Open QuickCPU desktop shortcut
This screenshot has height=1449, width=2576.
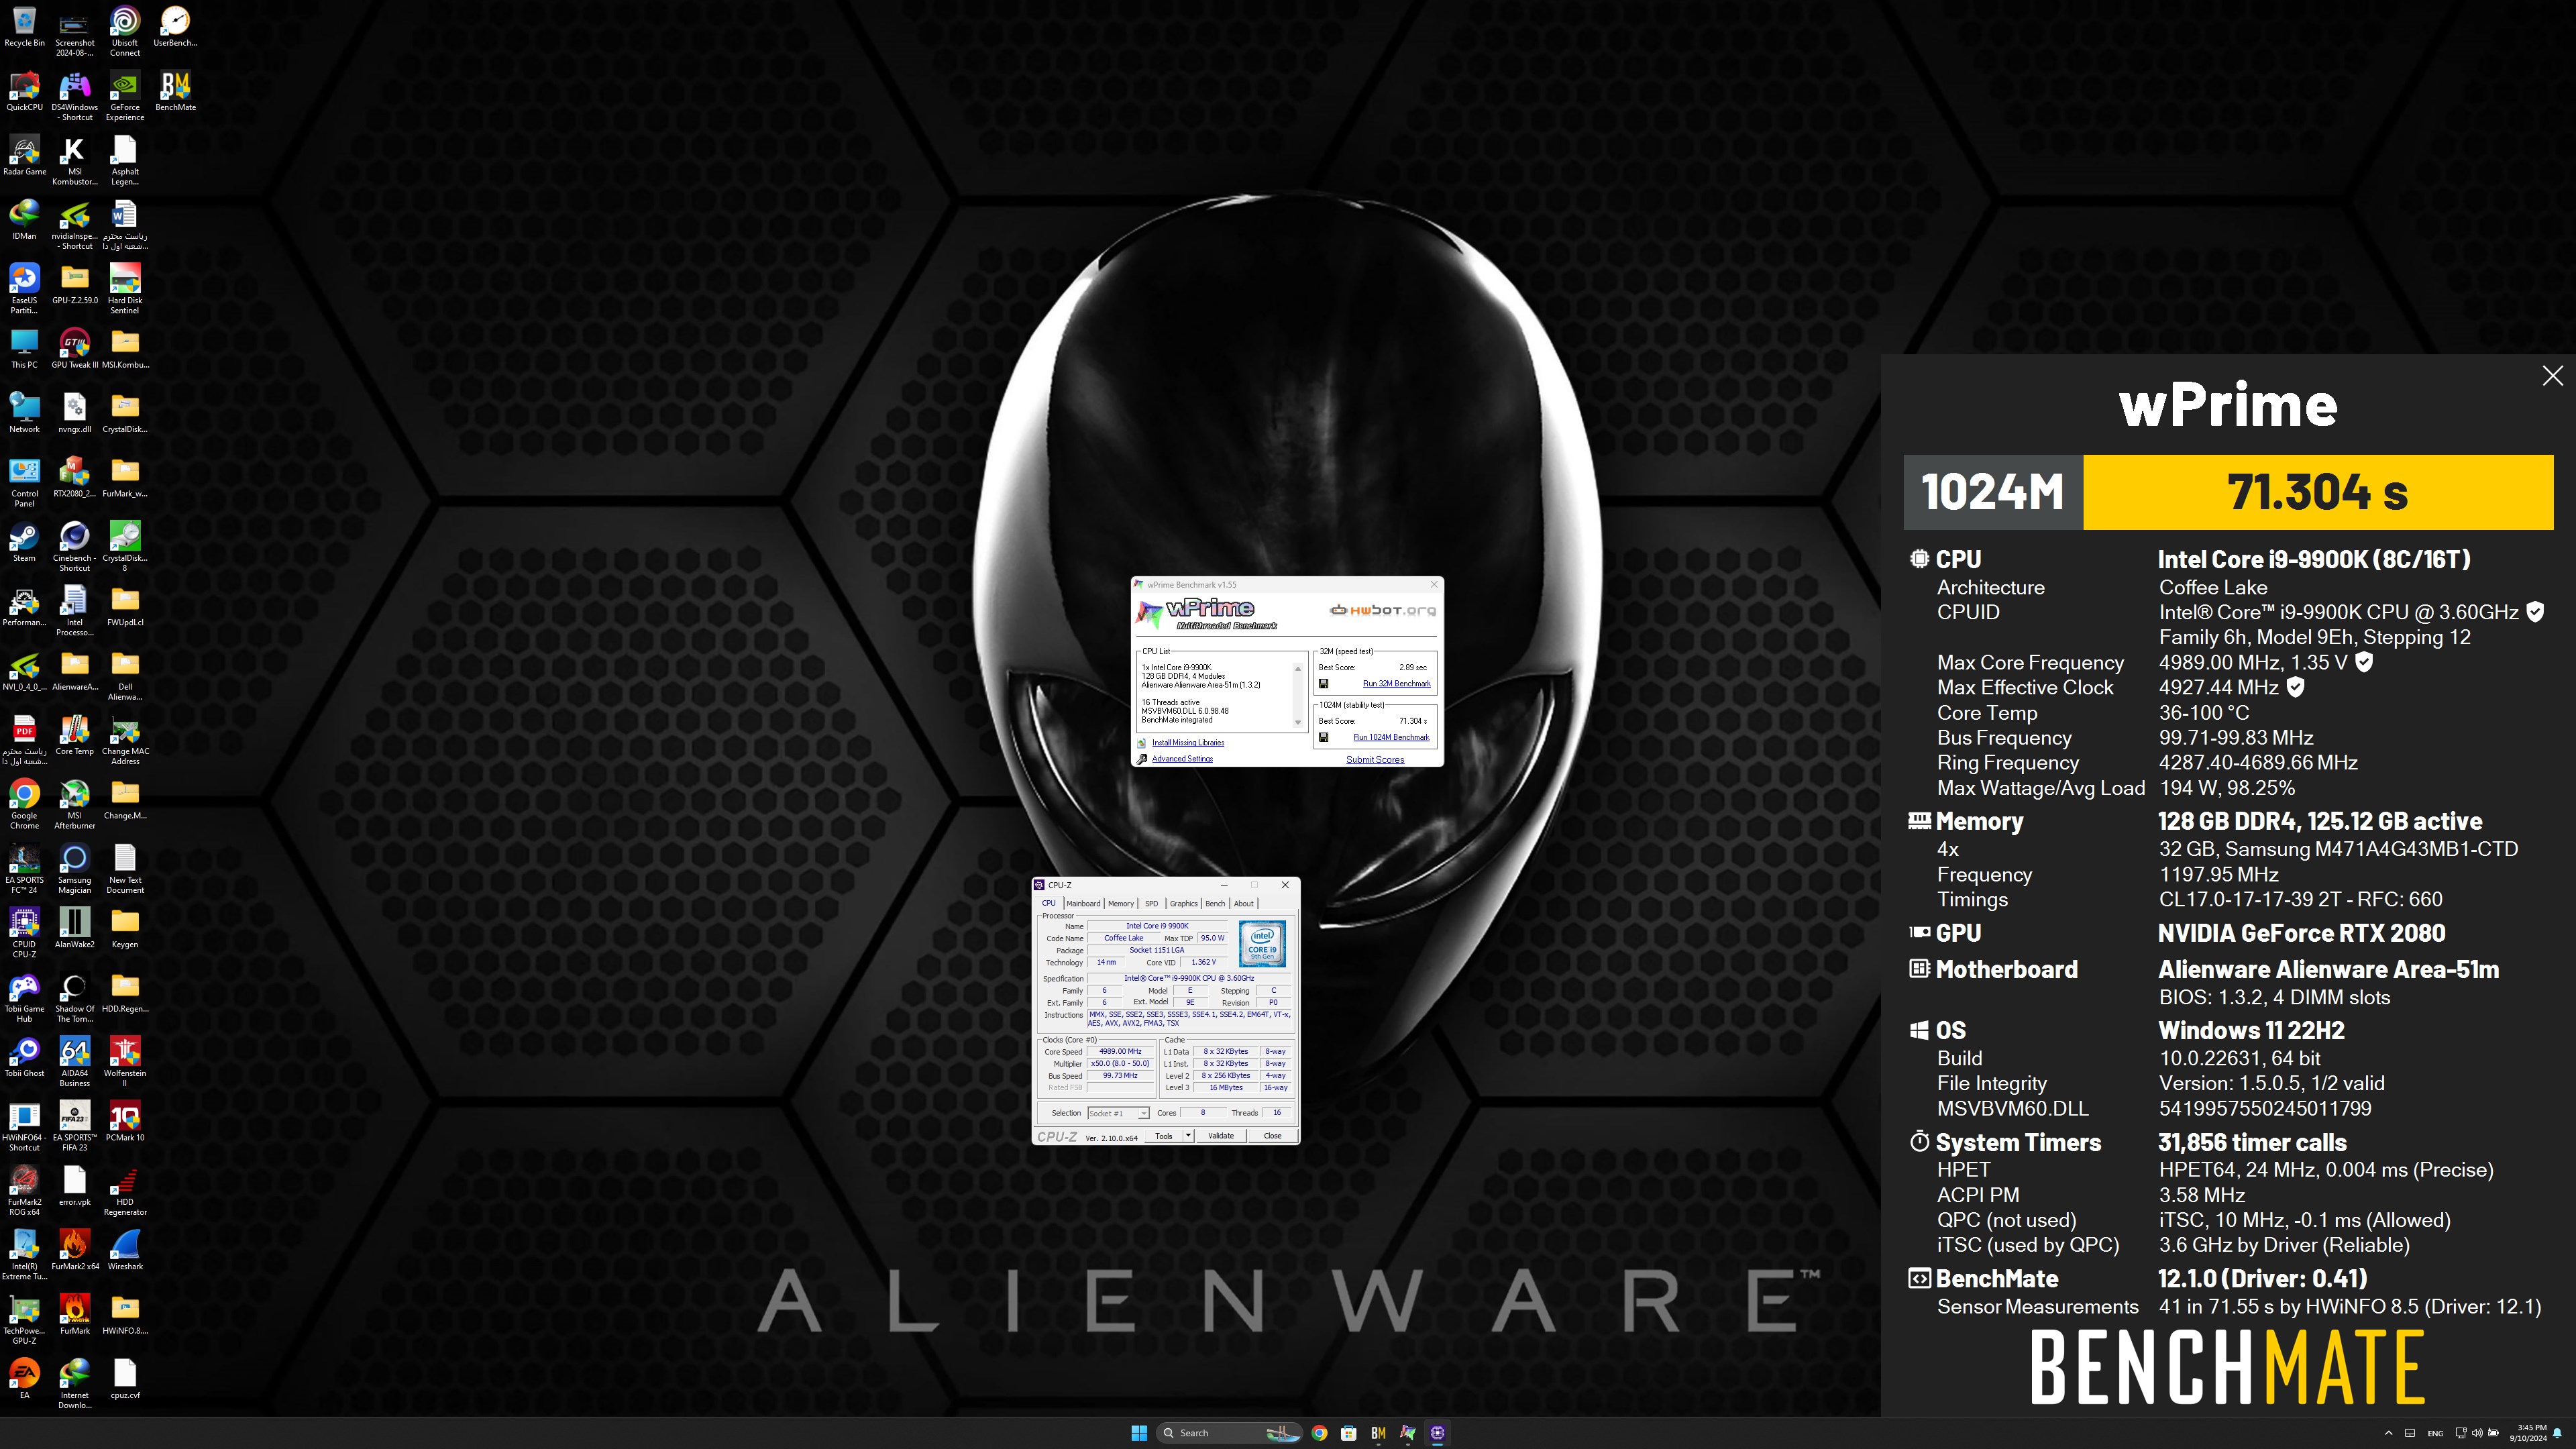[24, 92]
